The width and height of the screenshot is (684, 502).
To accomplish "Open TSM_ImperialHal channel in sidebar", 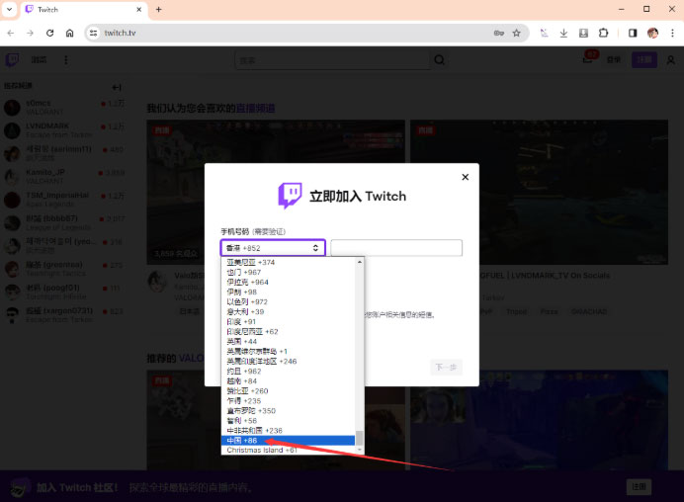I will [64, 200].
